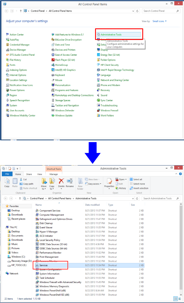Screen dimensions: 184x303
Task: Click the Ease of Access Center icon
Action: (53, 55)
